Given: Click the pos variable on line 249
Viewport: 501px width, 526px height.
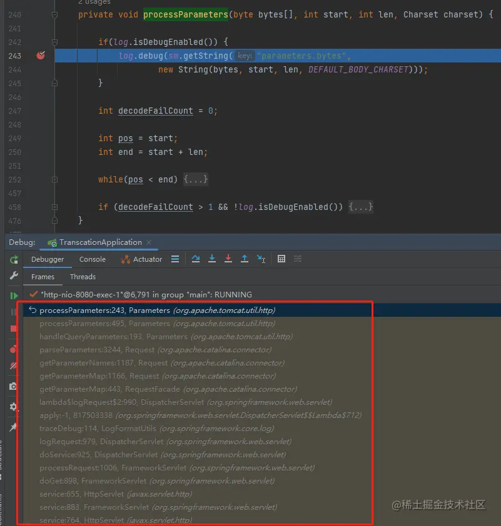Looking at the screenshot, I should pos(126,138).
